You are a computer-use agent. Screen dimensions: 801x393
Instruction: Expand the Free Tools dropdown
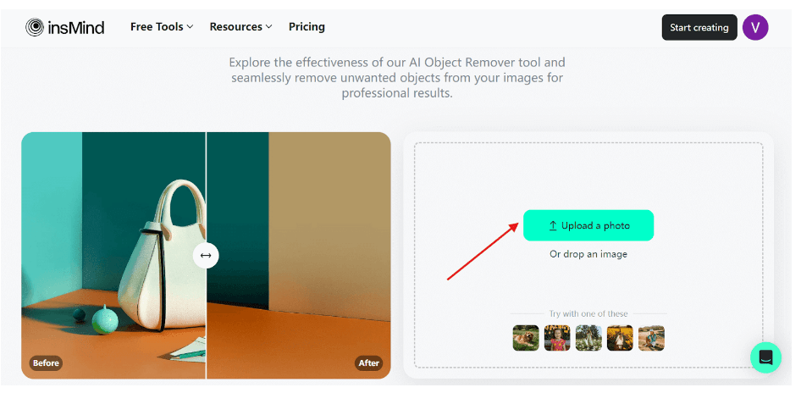point(162,27)
